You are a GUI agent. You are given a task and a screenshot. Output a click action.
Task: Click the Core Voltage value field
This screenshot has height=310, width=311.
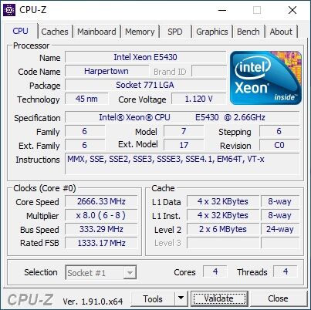pos(198,99)
